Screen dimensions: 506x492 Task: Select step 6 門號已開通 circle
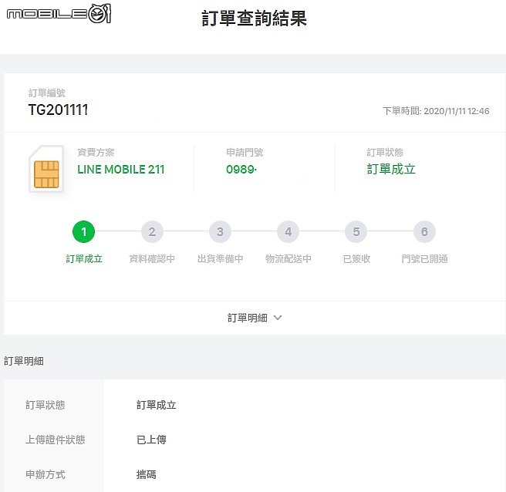point(424,231)
